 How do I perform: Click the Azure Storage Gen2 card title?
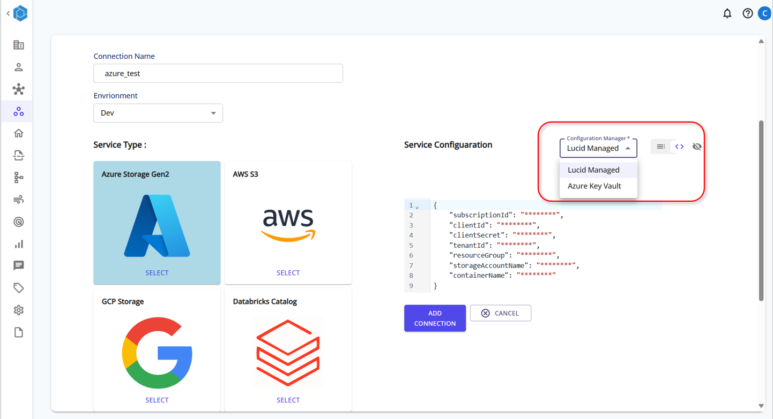pos(136,174)
